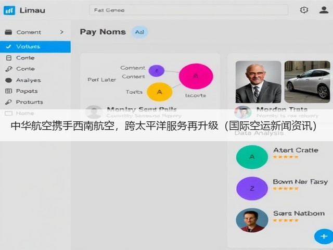Click the Limau logo icon
Viewport: 333px width, 250px height.
click(x=9, y=10)
